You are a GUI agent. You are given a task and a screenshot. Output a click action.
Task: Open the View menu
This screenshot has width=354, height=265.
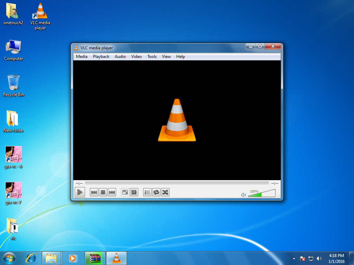[x=166, y=57]
